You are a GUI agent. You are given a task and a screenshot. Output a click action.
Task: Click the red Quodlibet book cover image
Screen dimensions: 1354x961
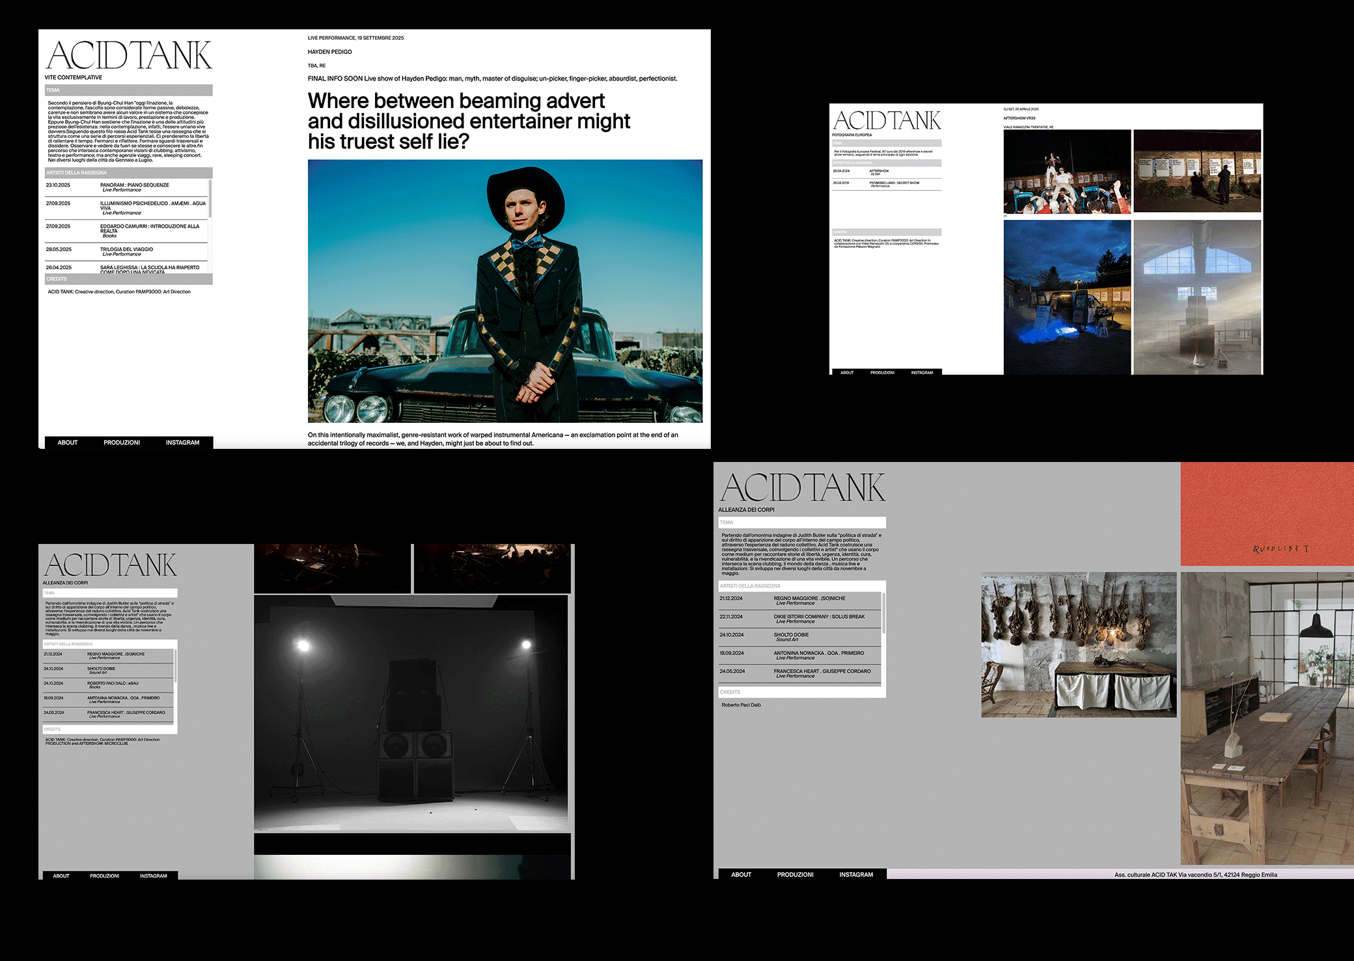pyautogui.click(x=1266, y=514)
